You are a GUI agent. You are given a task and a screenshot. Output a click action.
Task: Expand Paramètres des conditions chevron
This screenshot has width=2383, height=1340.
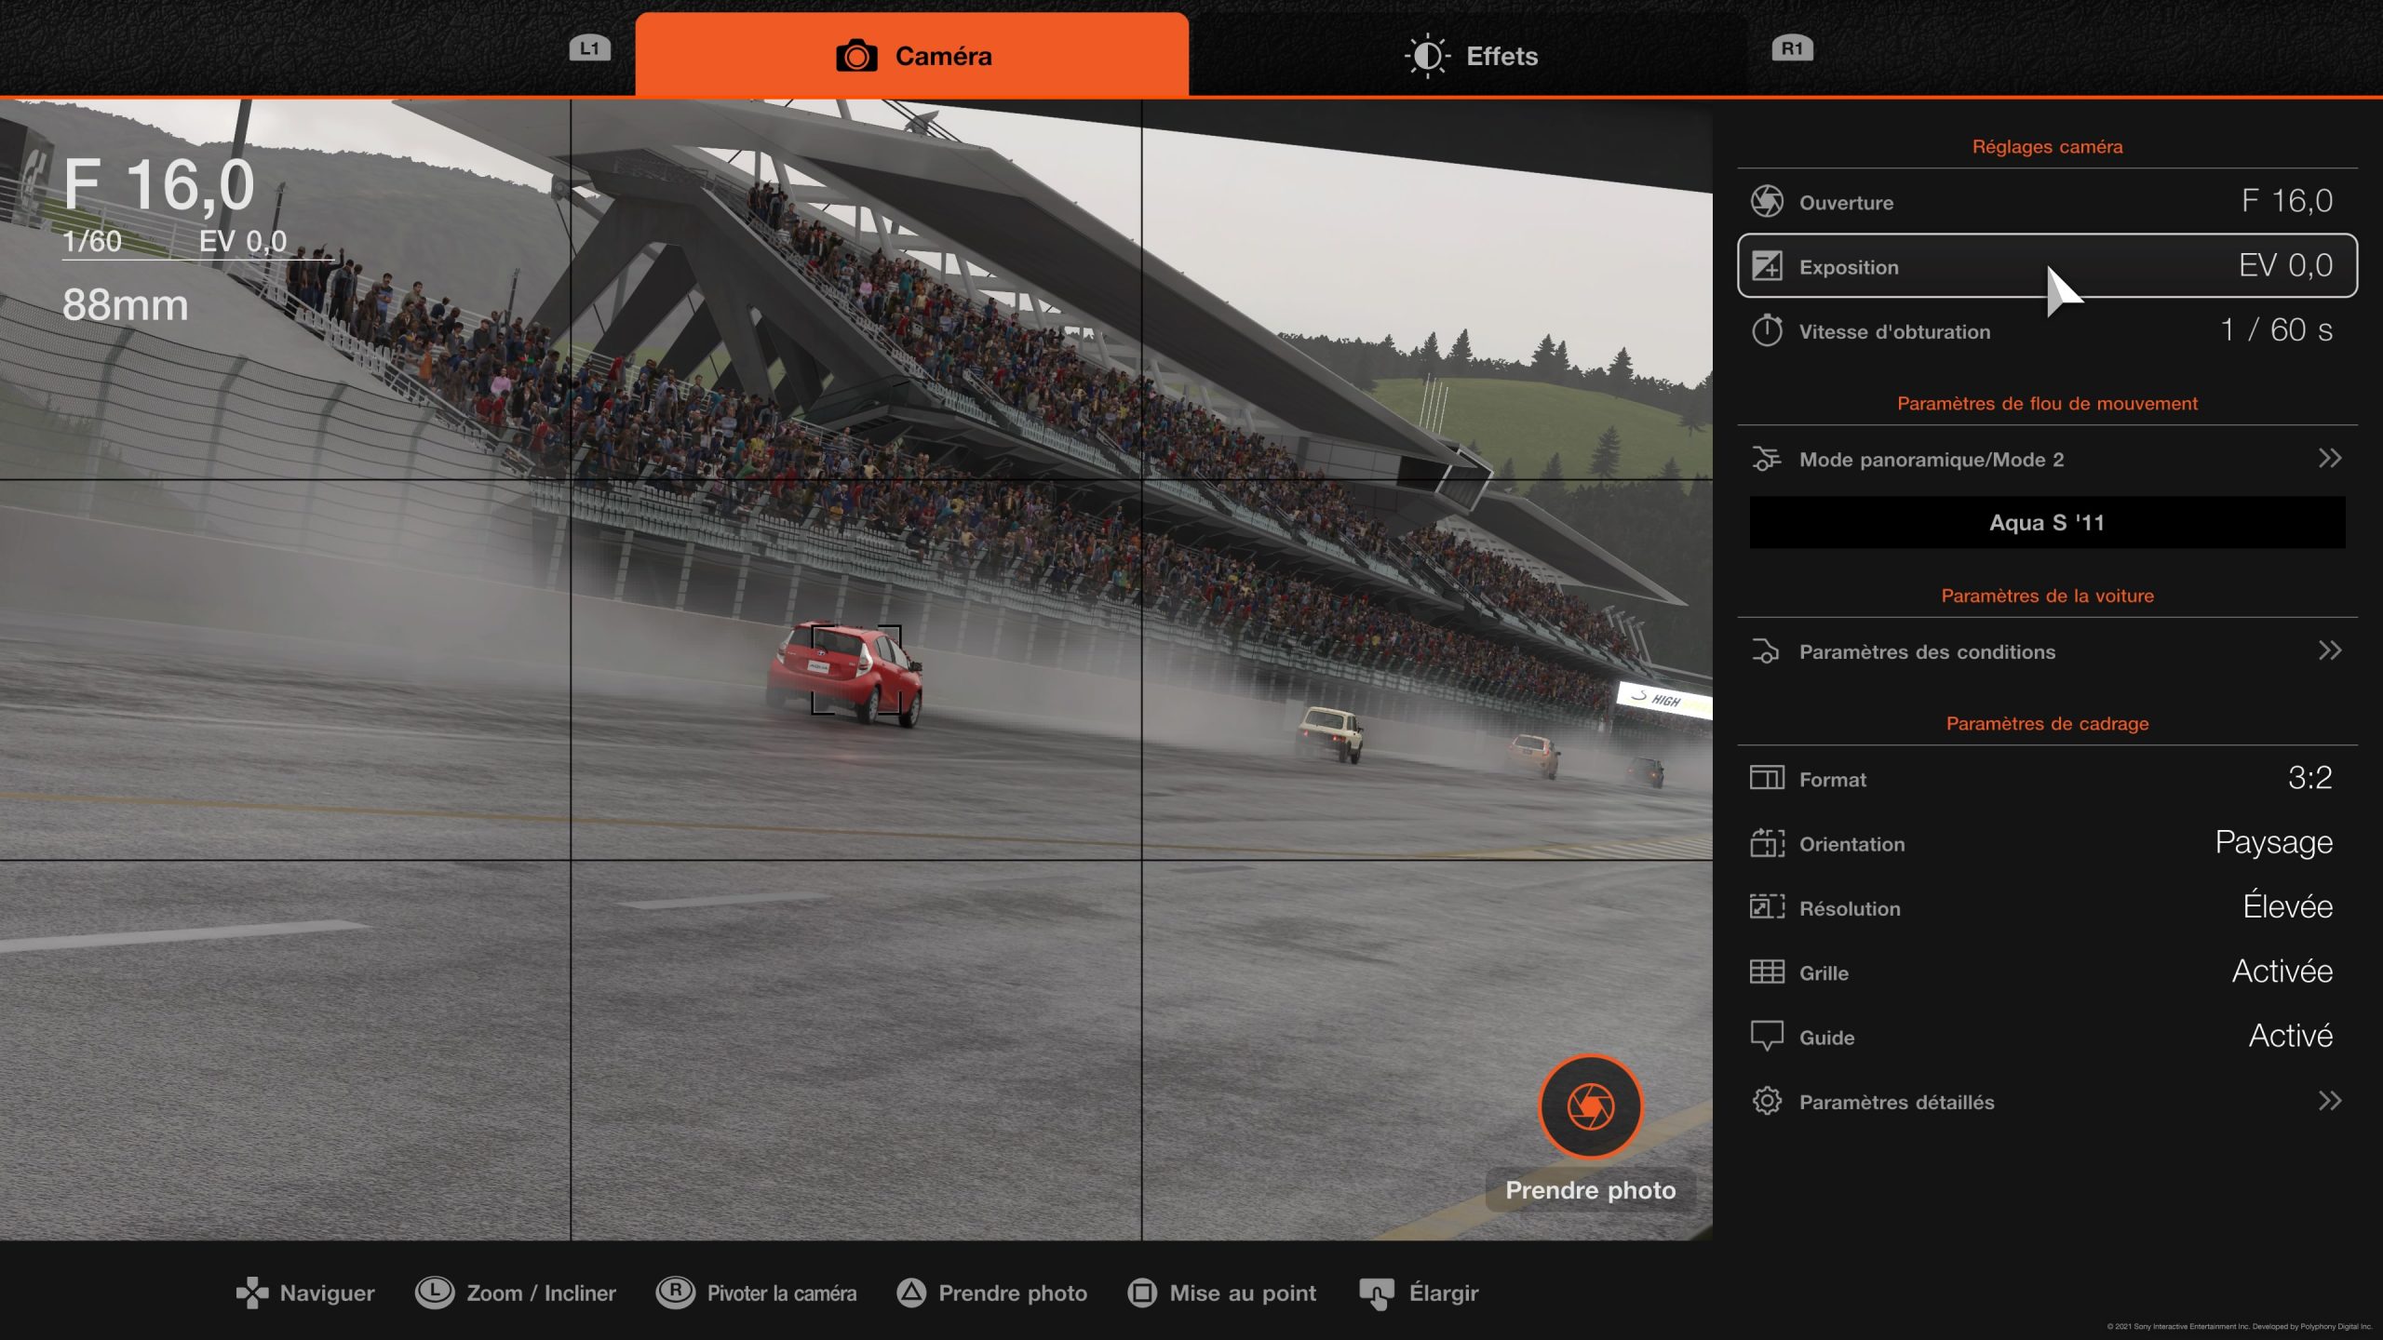2328,650
